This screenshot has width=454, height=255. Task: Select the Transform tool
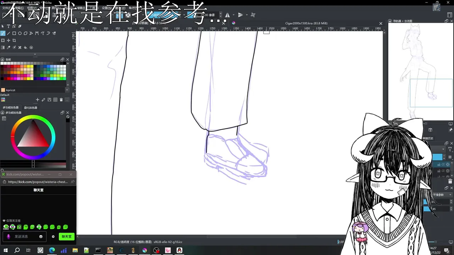tap(3, 40)
